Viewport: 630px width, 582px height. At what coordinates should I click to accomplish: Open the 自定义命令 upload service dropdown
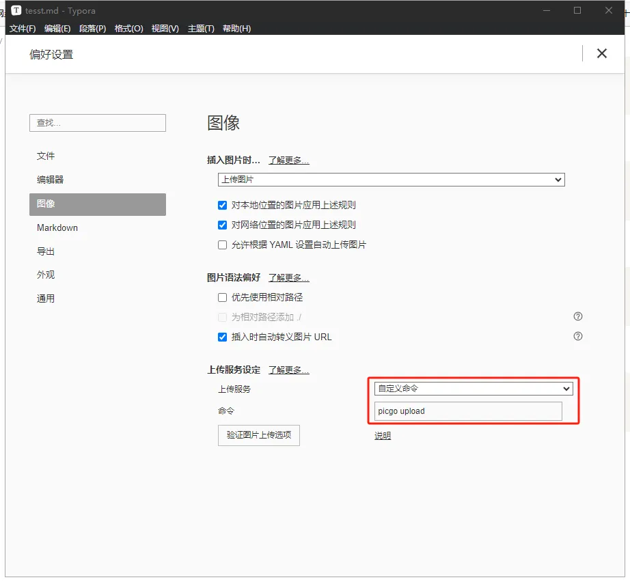474,389
